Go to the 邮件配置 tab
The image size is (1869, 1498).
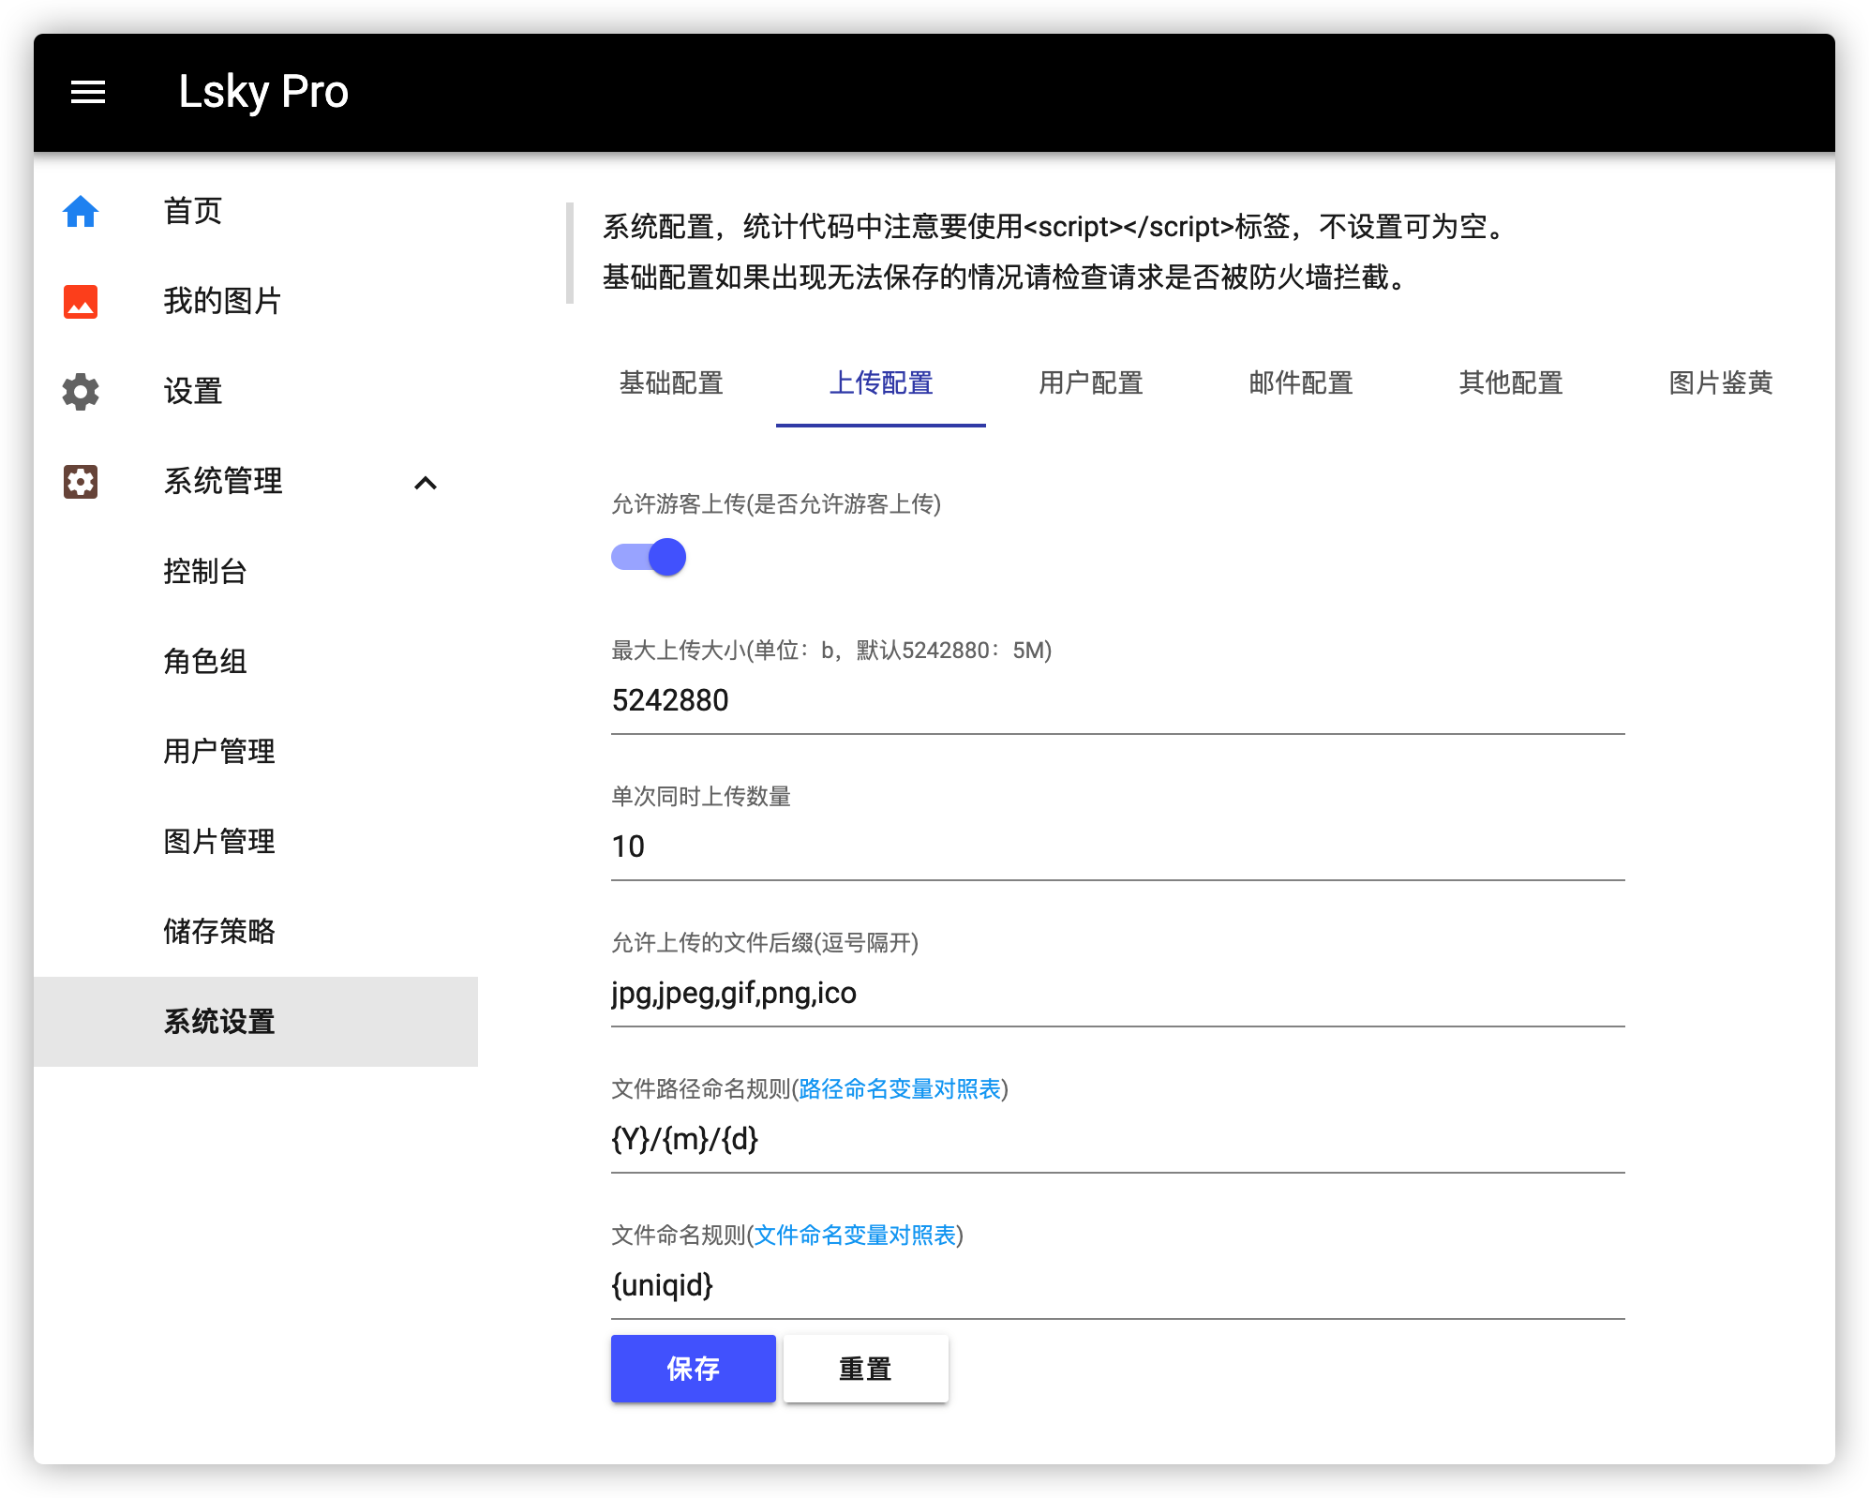(1301, 383)
